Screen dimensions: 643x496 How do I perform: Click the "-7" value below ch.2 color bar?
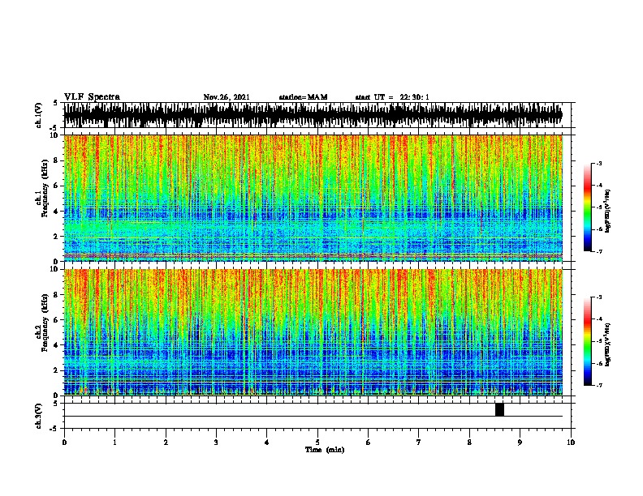click(x=599, y=385)
